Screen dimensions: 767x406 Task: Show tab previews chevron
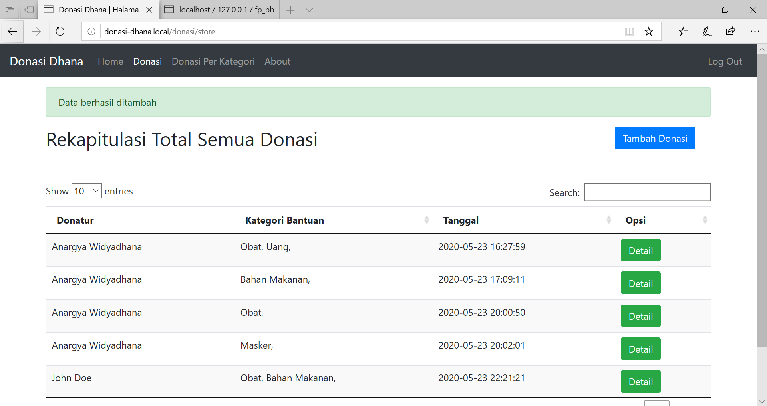(309, 10)
